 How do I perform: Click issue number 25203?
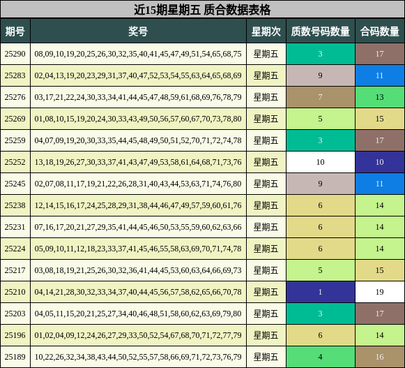pos(15,314)
